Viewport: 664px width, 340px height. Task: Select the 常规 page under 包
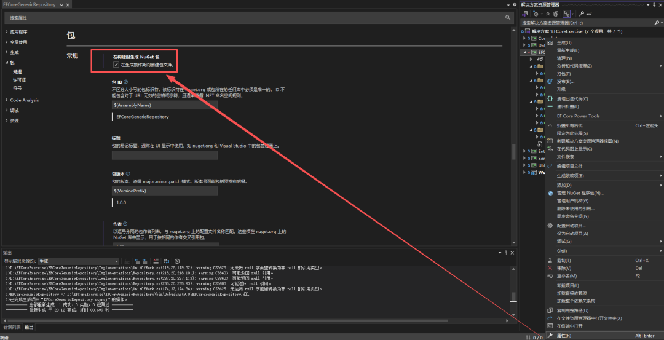coord(17,72)
